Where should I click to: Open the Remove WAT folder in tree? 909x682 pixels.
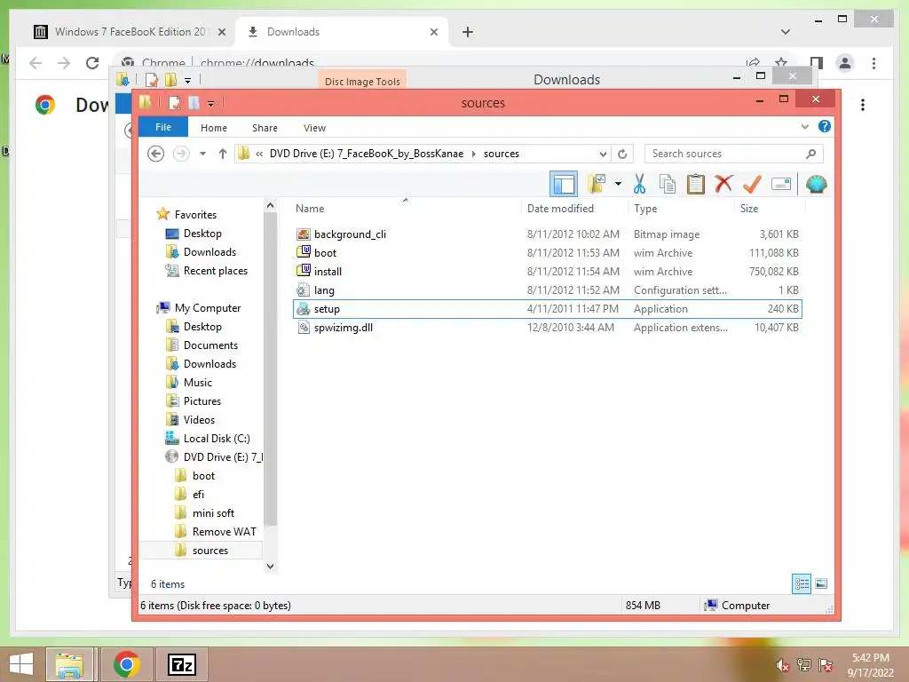point(224,531)
